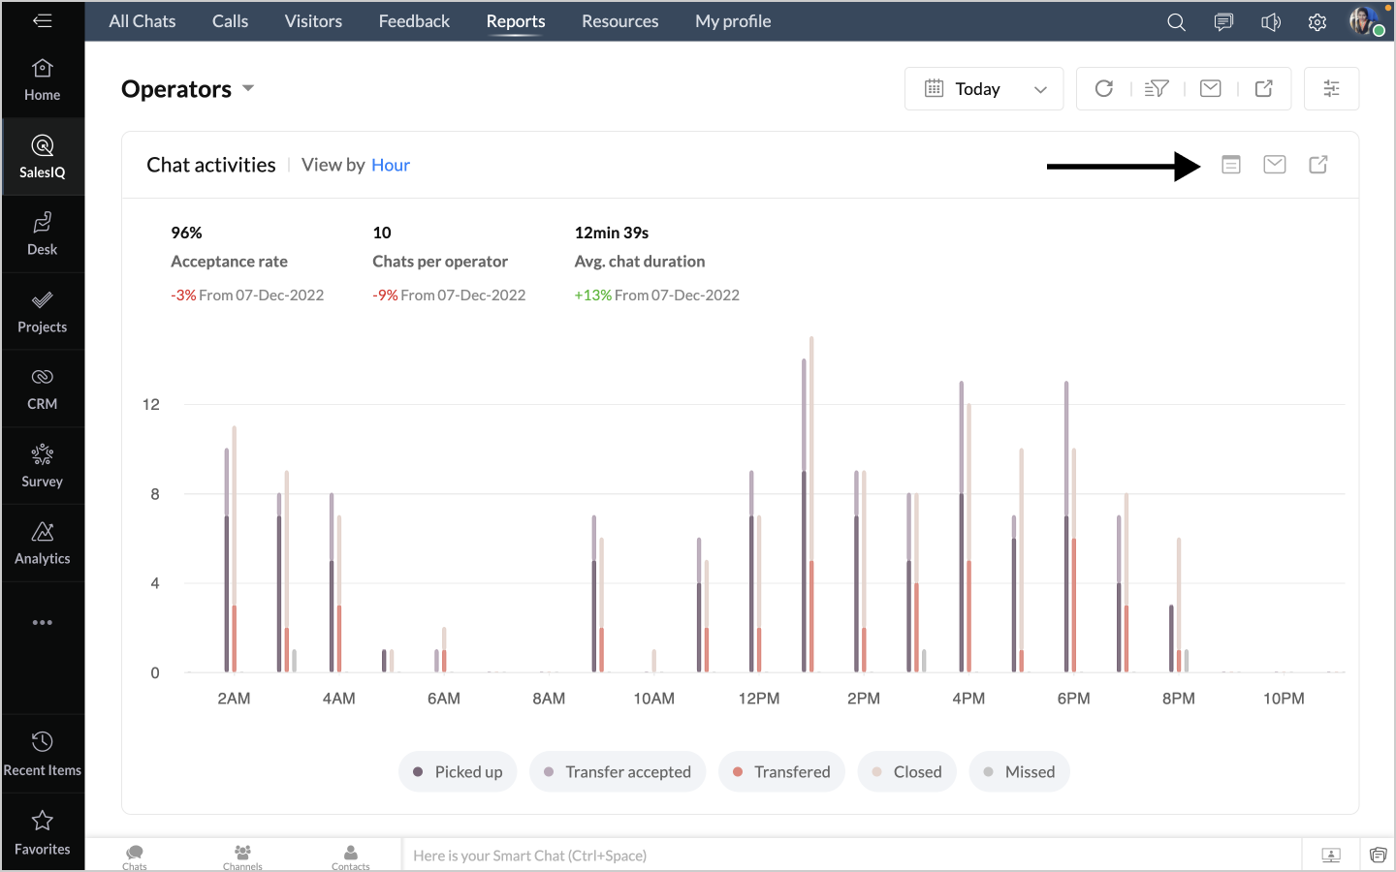This screenshot has width=1396, height=872.
Task: Export the Chat activities chart
Action: [1317, 165]
